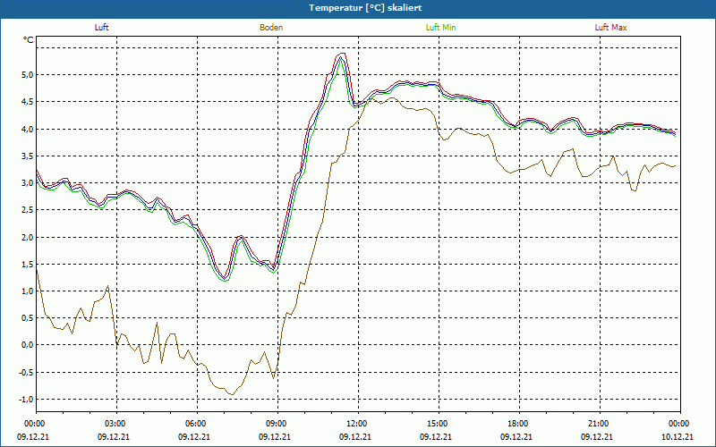
Task: Click the '06:00' time axis label
Action: 197,424
